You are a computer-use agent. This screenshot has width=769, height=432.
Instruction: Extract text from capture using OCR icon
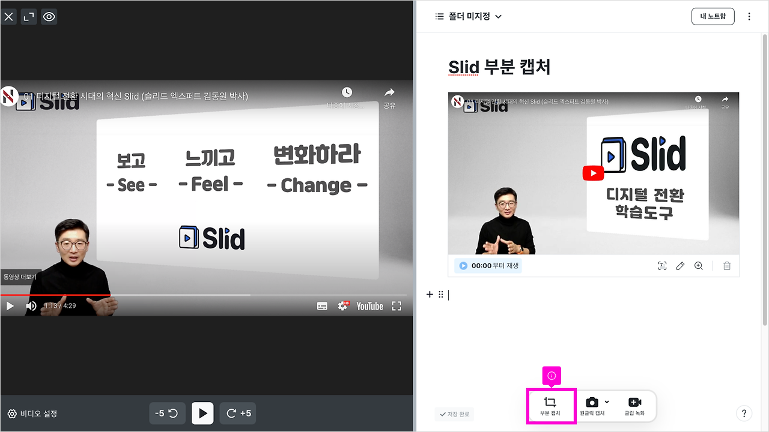pos(661,266)
